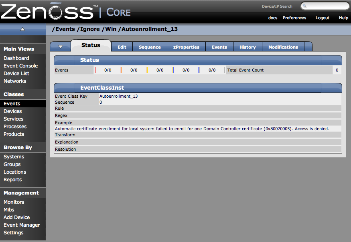Click the Autoenrollment_13 Event Class Key value

tap(118, 96)
